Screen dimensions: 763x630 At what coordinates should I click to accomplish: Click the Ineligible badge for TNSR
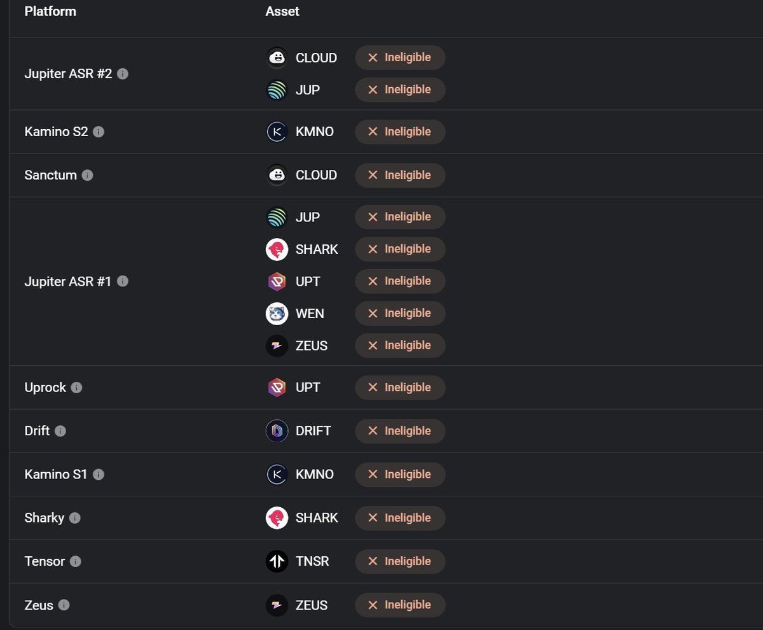[x=400, y=561]
